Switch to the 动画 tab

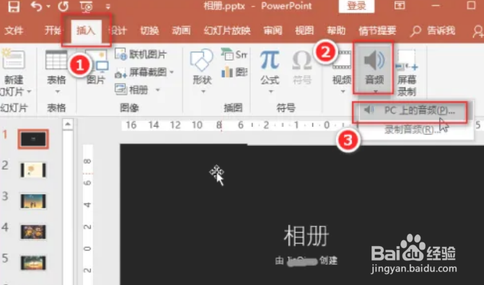[181, 30]
